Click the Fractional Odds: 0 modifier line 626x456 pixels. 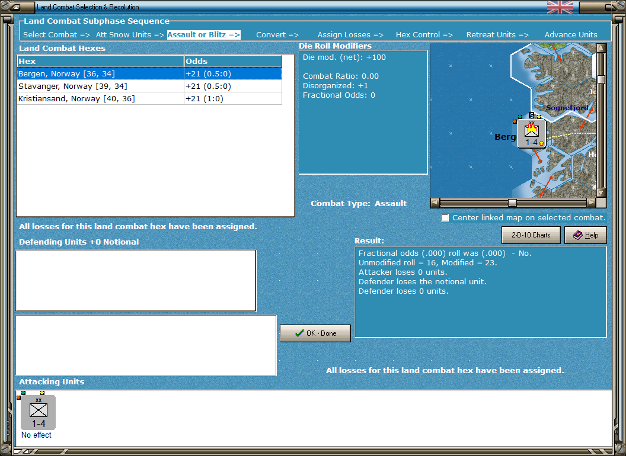(339, 95)
